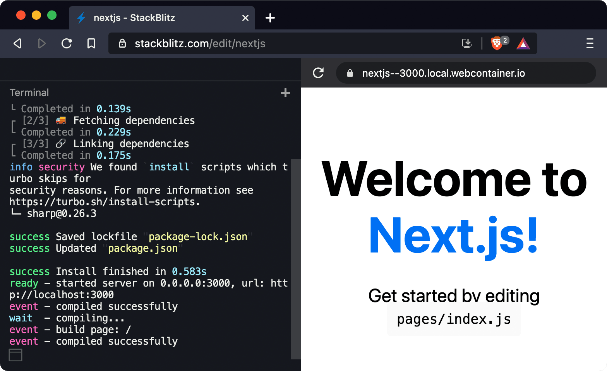Click the browser forward arrow

tap(42, 43)
